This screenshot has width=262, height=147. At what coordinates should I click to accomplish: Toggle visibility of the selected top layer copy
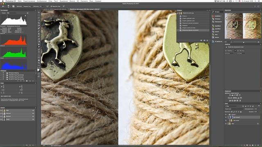pyautogui.click(x=226, y=117)
